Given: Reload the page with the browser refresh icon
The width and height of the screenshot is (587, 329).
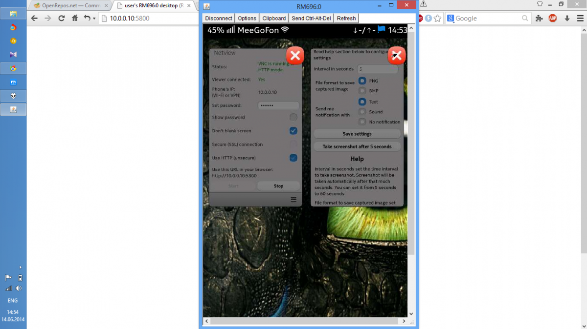Looking at the screenshot, I should click(x=61, y=19).
